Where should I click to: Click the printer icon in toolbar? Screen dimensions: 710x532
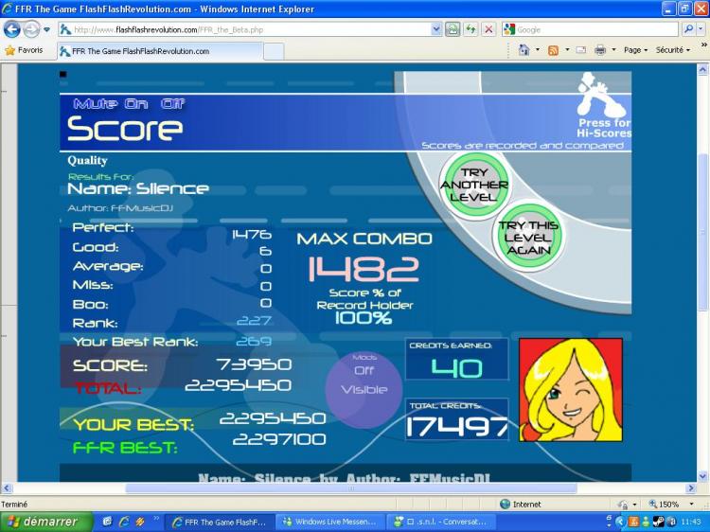pyautogui.click(x=599, y=50)
